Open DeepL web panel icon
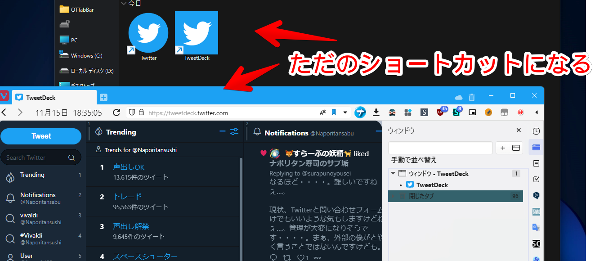The height and width of the screenshot is (261, 595). [x=536, y=195]
